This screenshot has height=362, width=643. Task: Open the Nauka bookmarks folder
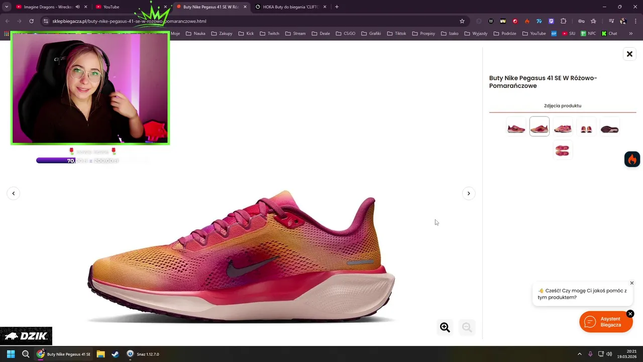195,34
